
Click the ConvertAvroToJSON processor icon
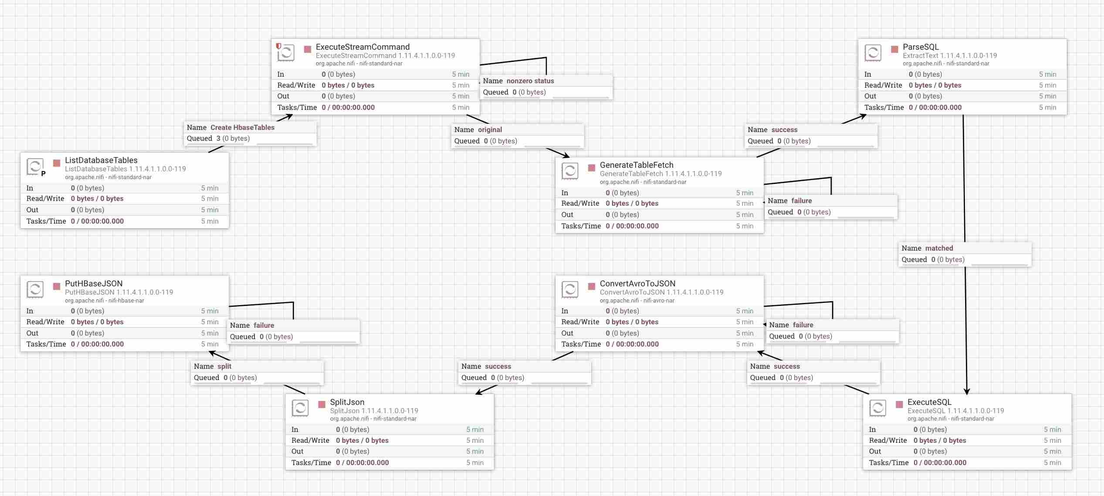tap(569, 289)
